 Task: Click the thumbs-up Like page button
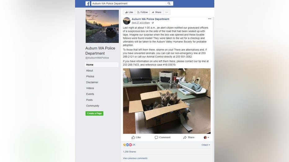[x=129, y=12]
